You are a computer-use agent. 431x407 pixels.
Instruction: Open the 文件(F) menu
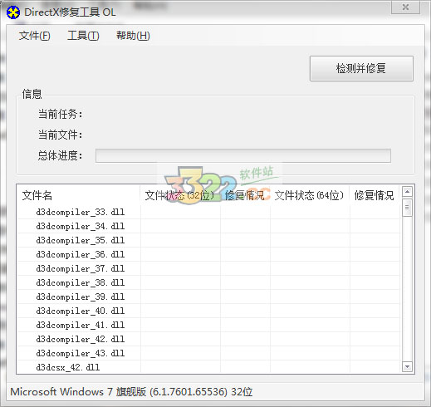pyautogui.click(x=34, y=36)
